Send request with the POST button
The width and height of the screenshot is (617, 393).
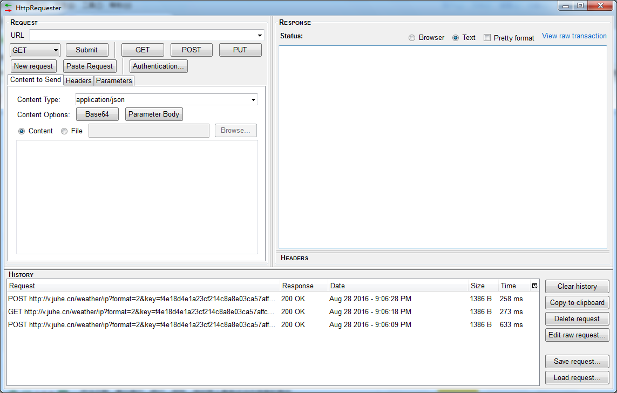[x=191, y=50]
